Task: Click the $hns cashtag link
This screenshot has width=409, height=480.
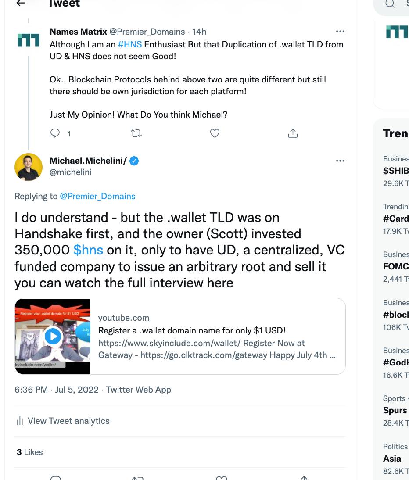Action: pyautogui.click(x=88, y=250)
